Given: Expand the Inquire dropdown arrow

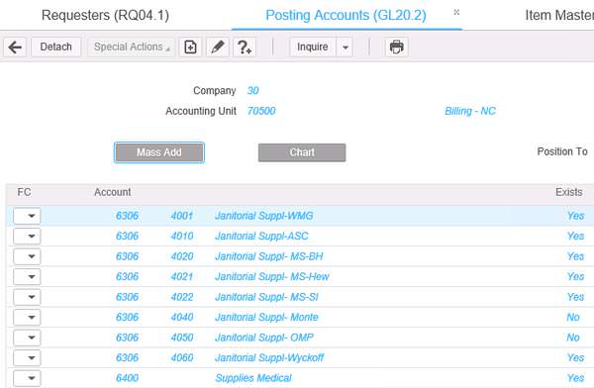Looking at the screenshot, I should (x=346, y=47).
